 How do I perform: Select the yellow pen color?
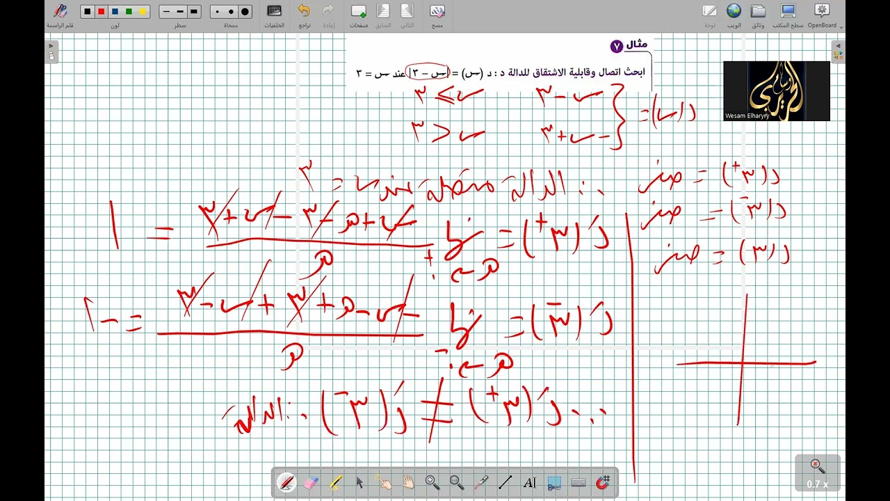pyautogui.click(x=143, y=12)
